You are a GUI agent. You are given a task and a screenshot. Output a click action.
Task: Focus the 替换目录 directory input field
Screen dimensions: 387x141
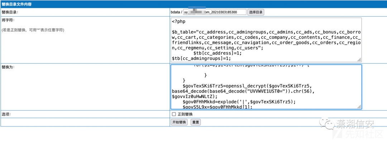[x=215, y=12]
